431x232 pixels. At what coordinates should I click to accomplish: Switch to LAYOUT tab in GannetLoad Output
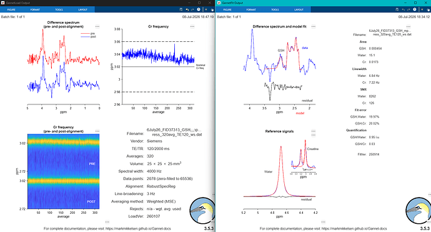click(x=82, y=9)
